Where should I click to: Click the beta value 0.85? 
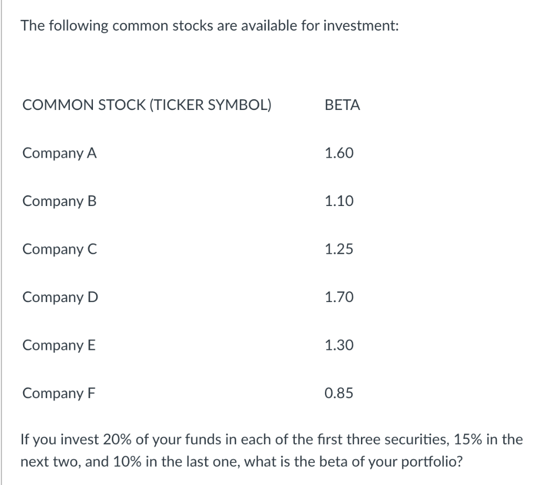pyautogui.click(x=339, y=393)
